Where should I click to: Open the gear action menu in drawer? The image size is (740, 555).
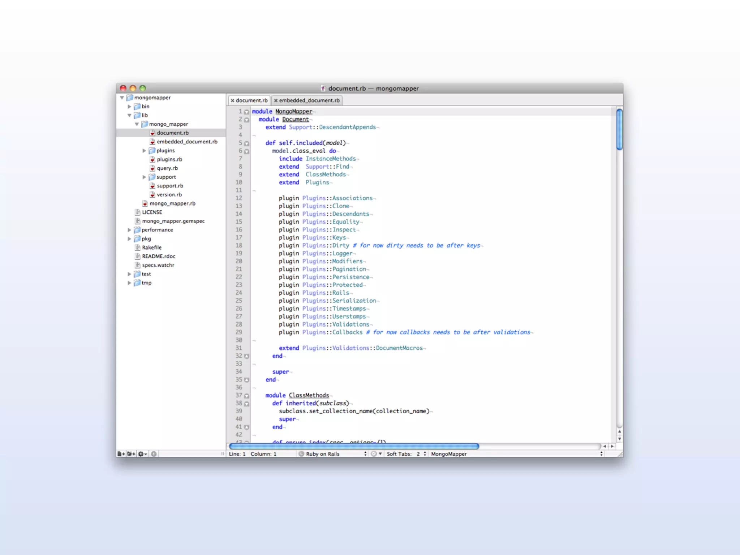[x=142, y=454]
